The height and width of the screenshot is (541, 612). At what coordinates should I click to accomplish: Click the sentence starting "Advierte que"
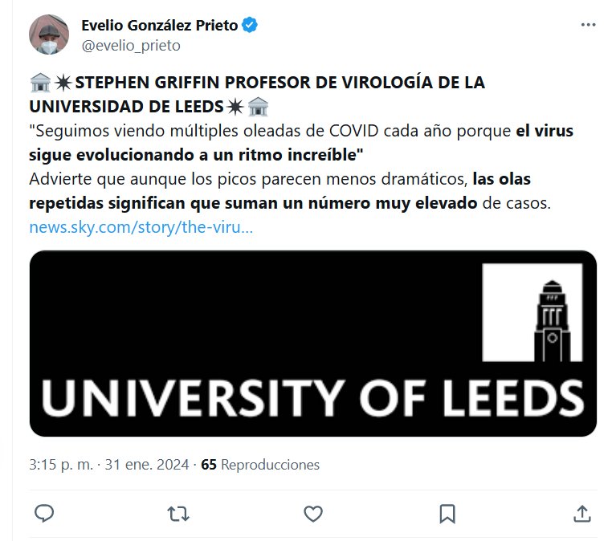coord(241,179)
